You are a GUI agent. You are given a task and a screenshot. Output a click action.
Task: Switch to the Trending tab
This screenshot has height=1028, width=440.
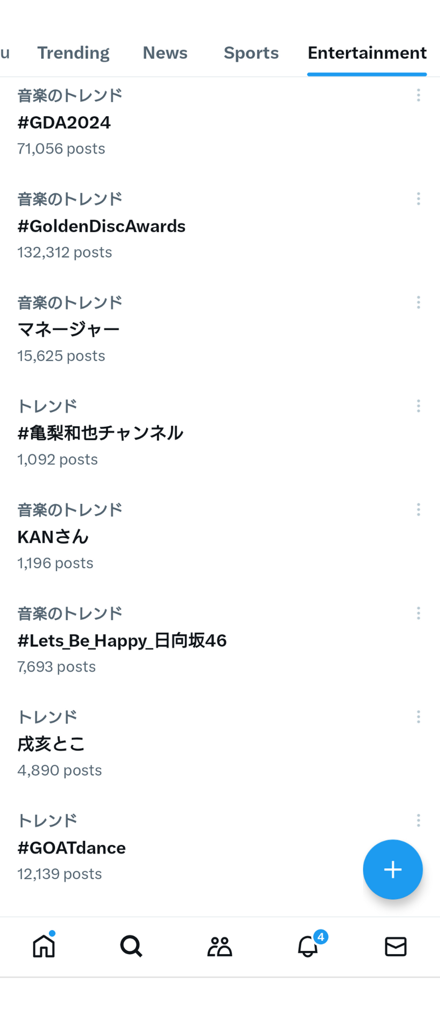click(73, 53)
